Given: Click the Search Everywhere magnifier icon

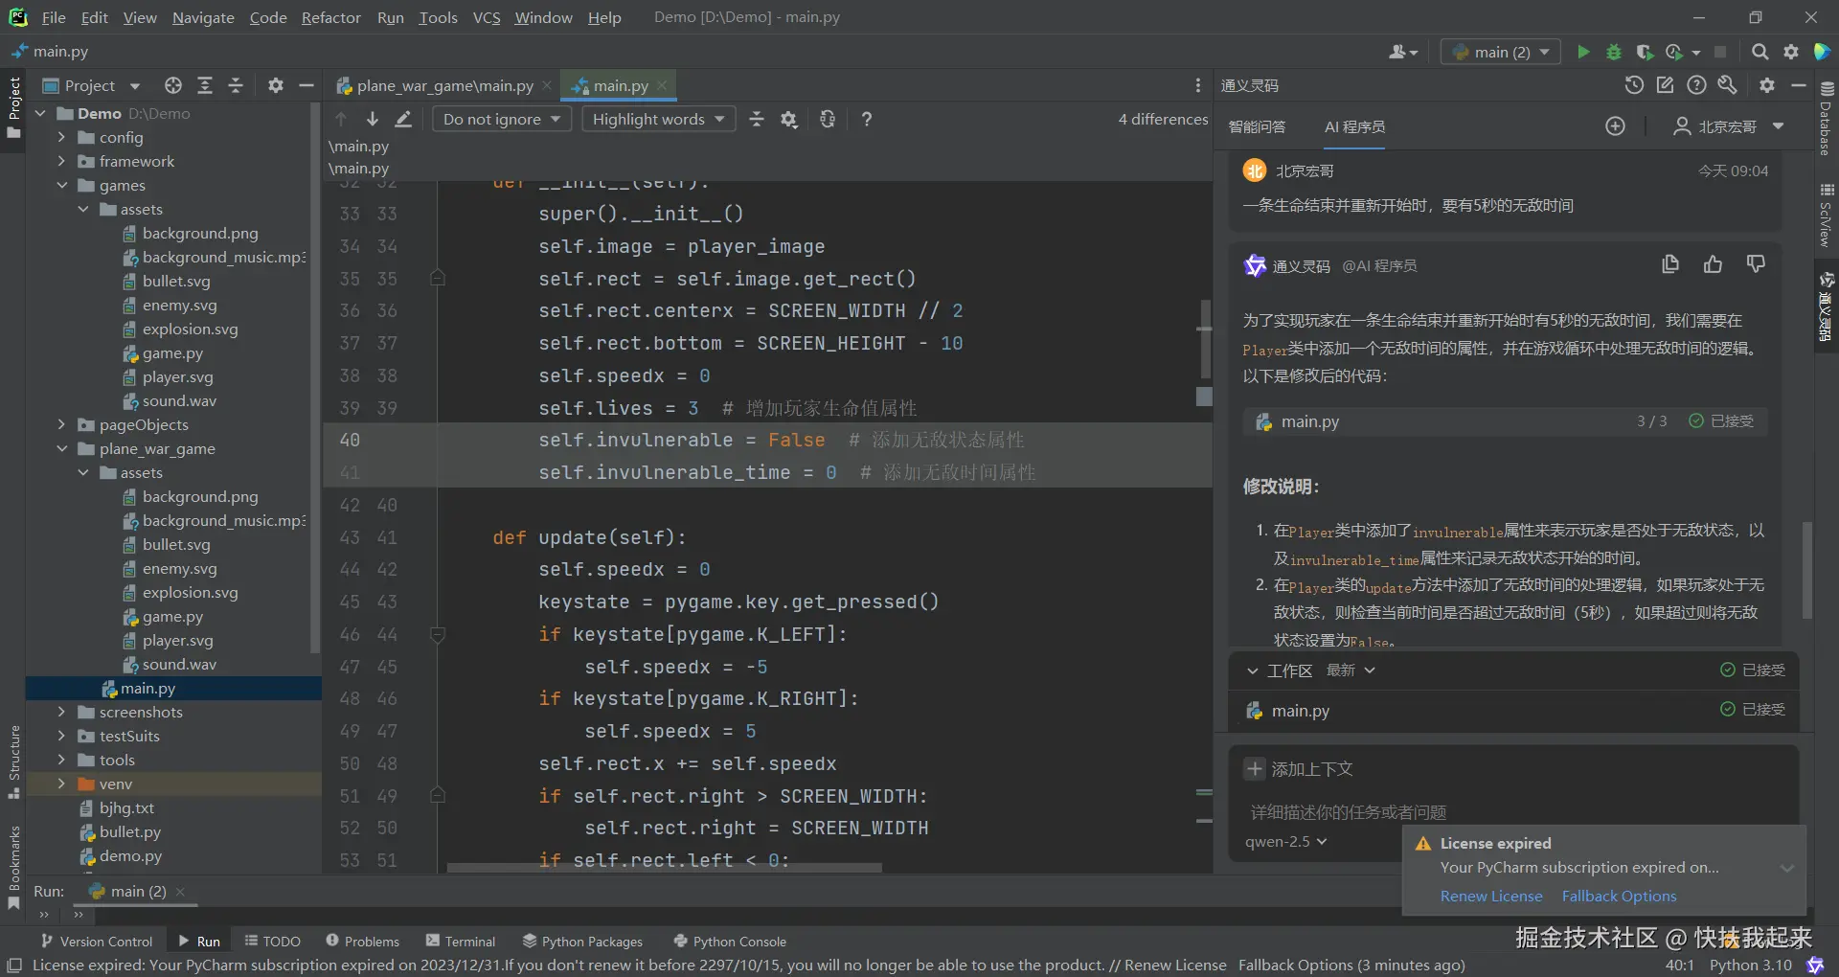Looking at the screenshot, I should (1760, 52).
